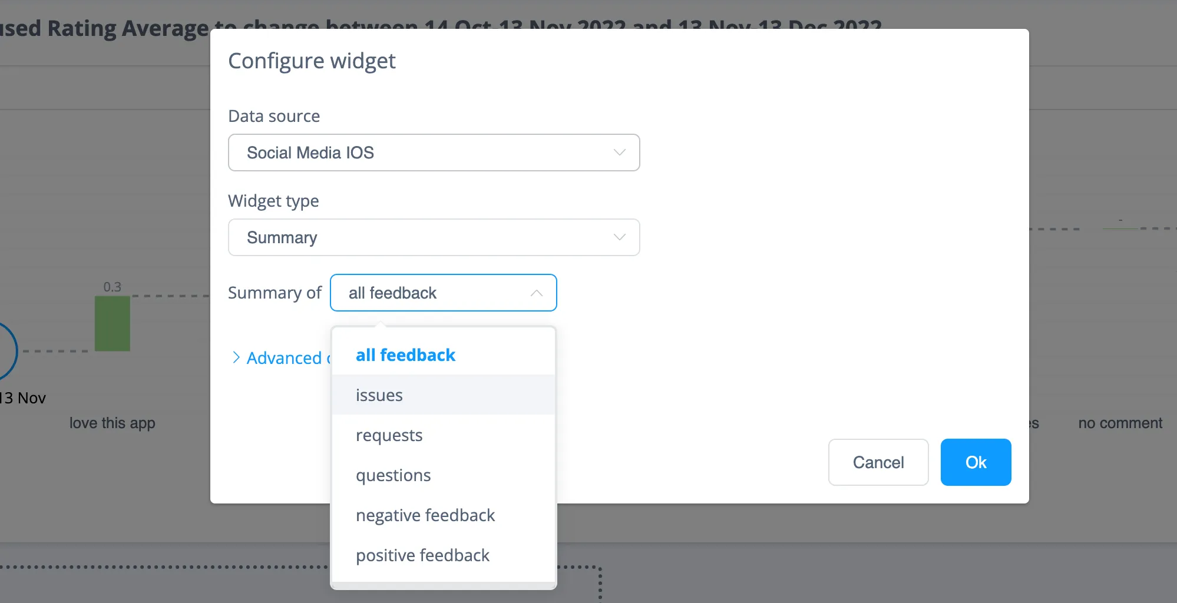1177x603 pixels.
Task: Click the love this app label
Action: pyautogui.click(x=112, y=423)
